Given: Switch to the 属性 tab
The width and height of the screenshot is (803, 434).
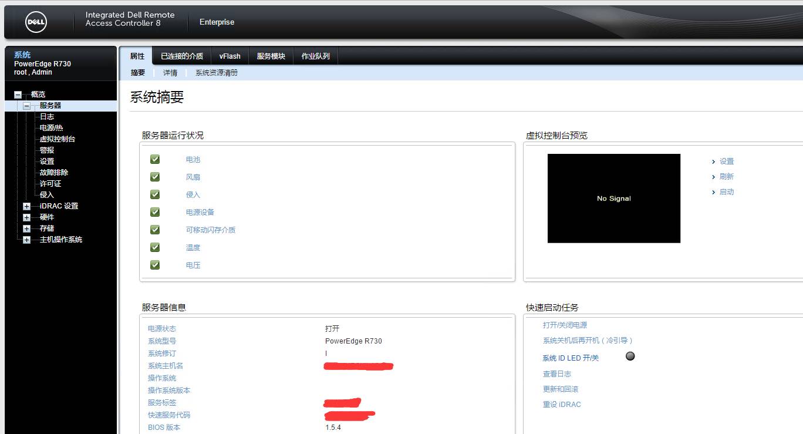Looking at the screenshot, I should pyautogui.click(x=137, y=56).
